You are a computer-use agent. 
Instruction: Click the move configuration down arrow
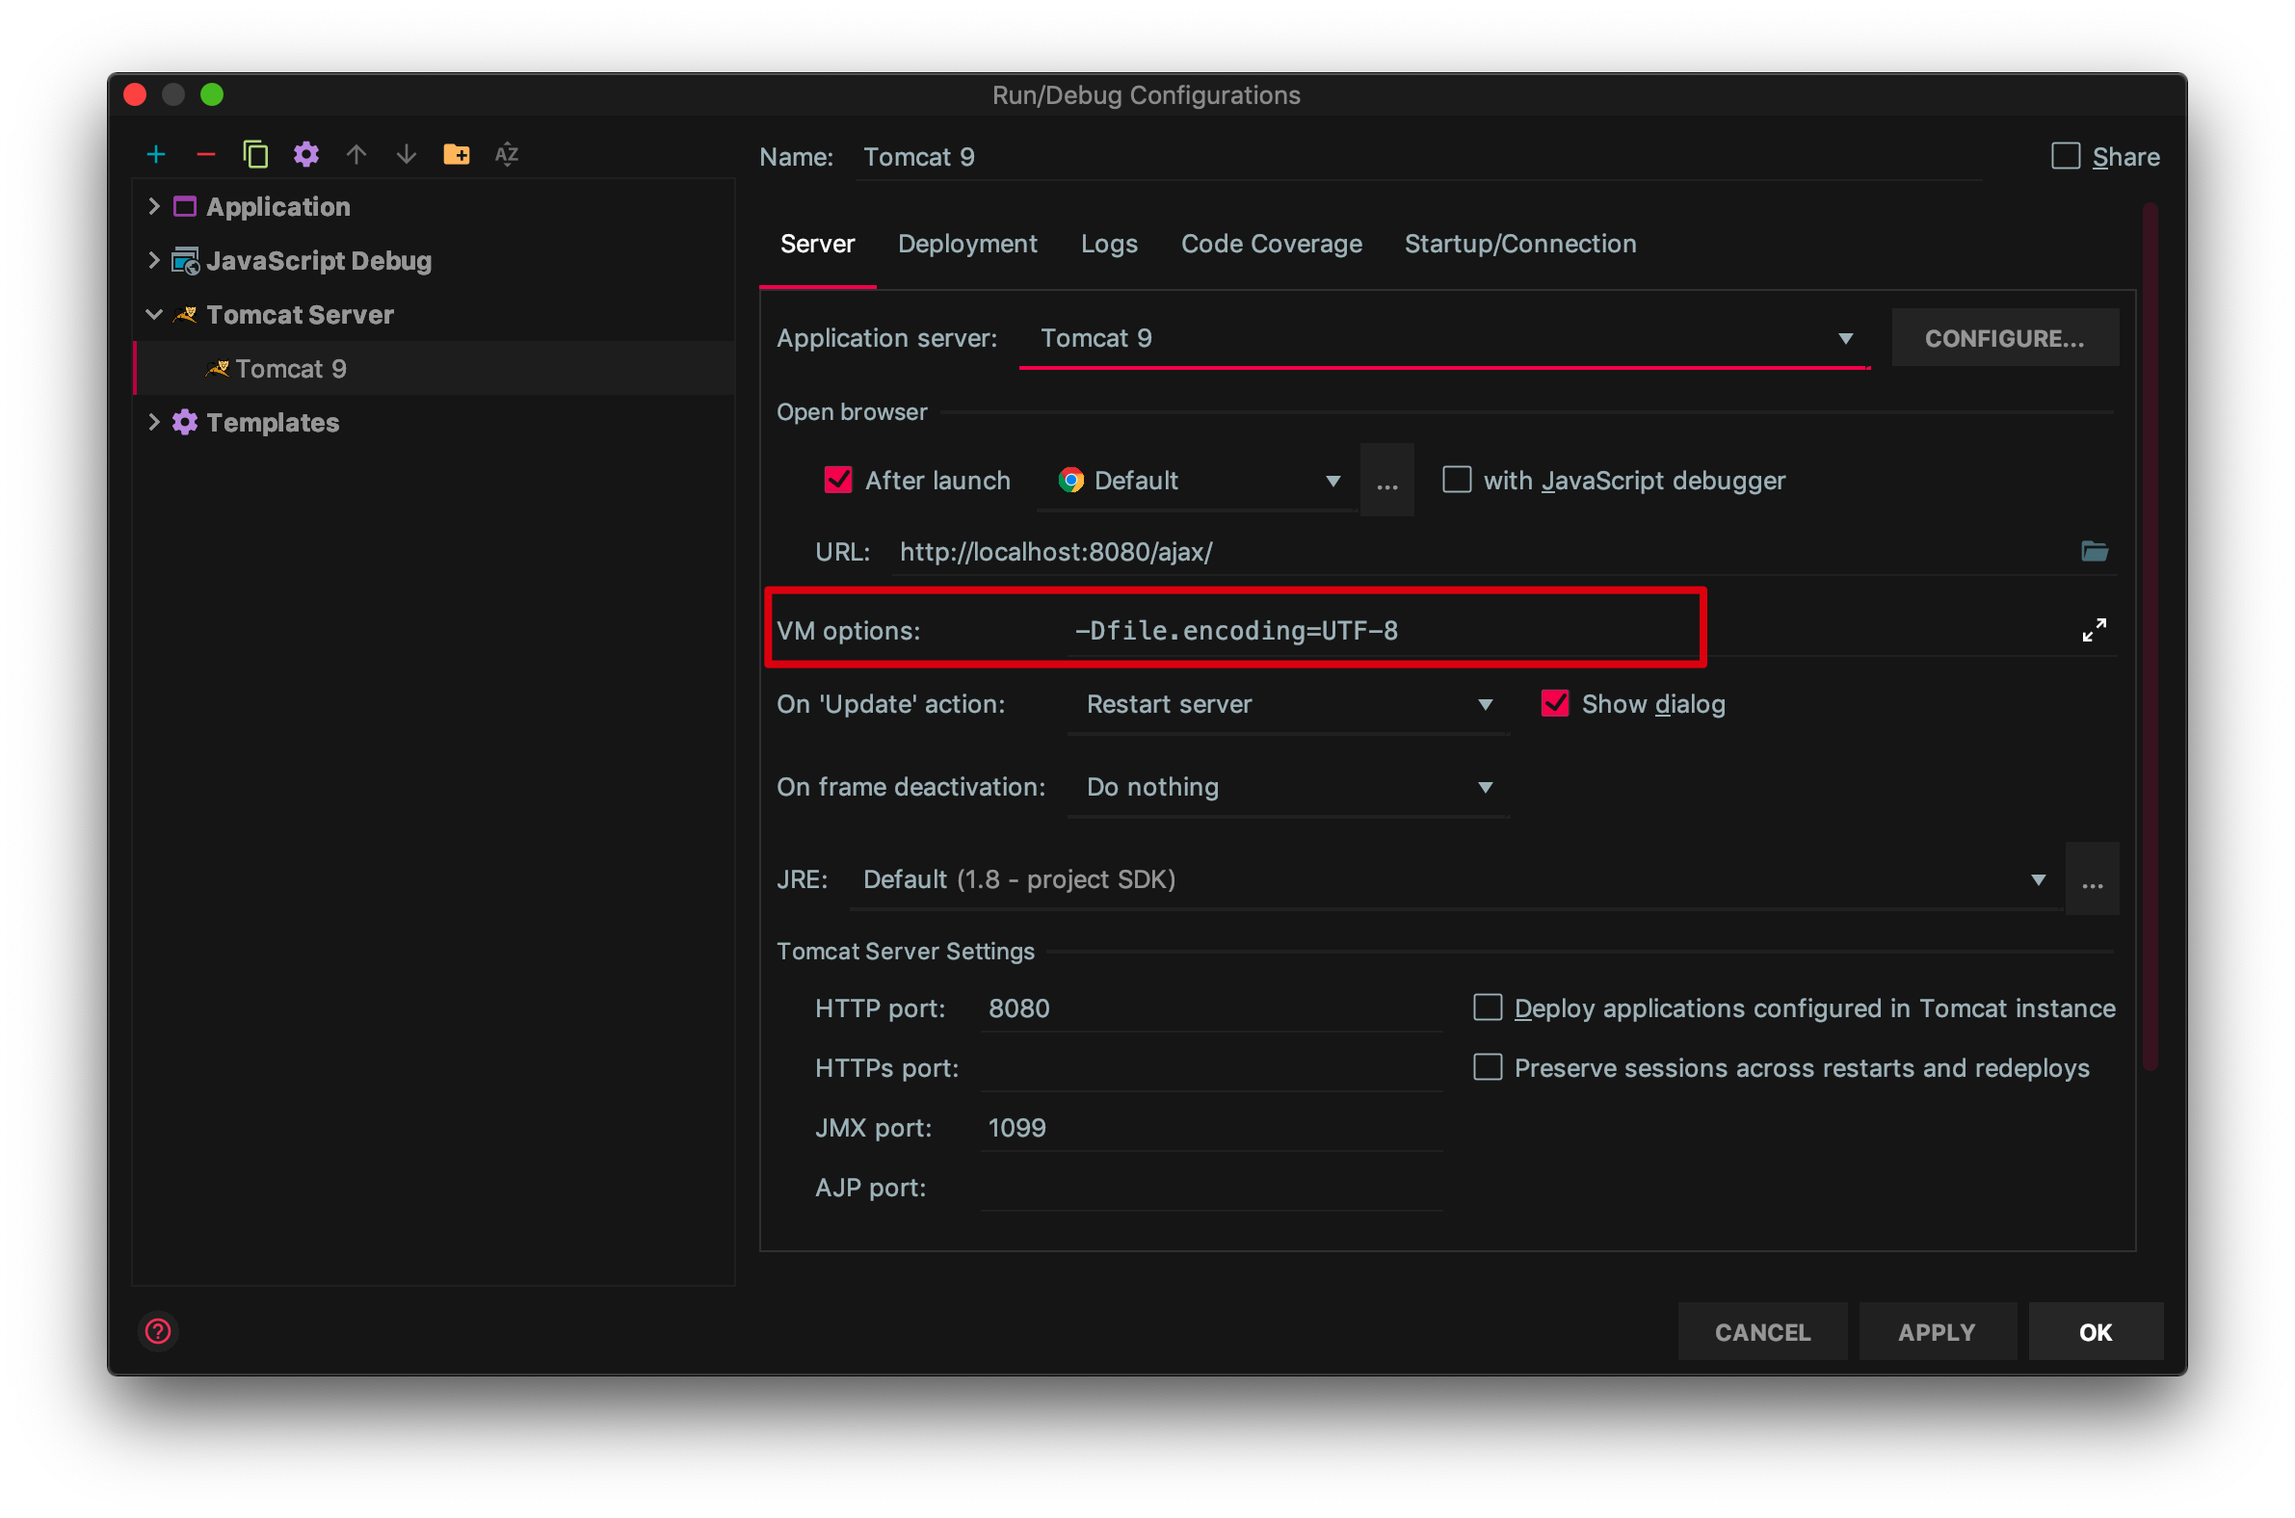[x=407, y=155]
